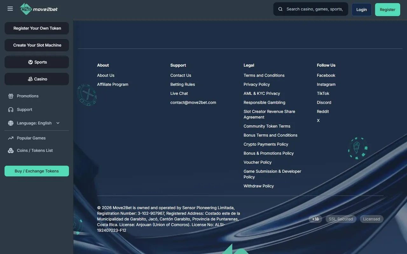Open Bonus Terms and Conditions
The image size is (407, 254).
pos(270,135)
